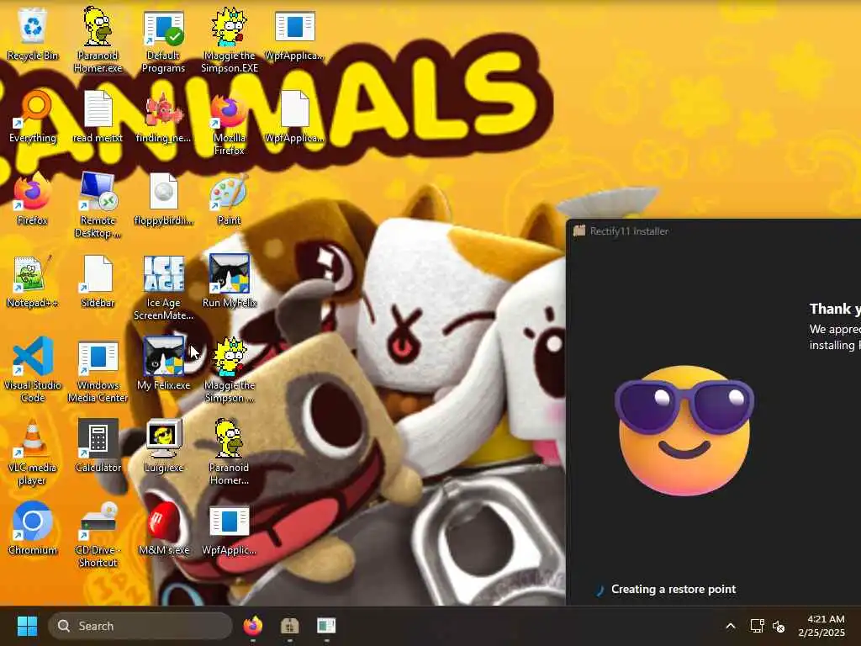Open the network status tray icon
861x646 pixels.
[758, 626]
